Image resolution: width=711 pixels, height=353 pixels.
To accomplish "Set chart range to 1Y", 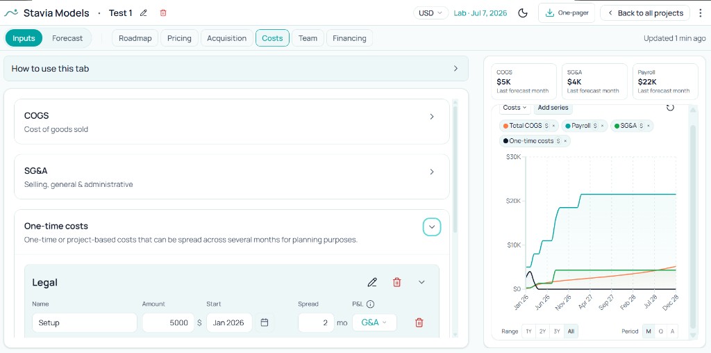I will coord(528,331).
